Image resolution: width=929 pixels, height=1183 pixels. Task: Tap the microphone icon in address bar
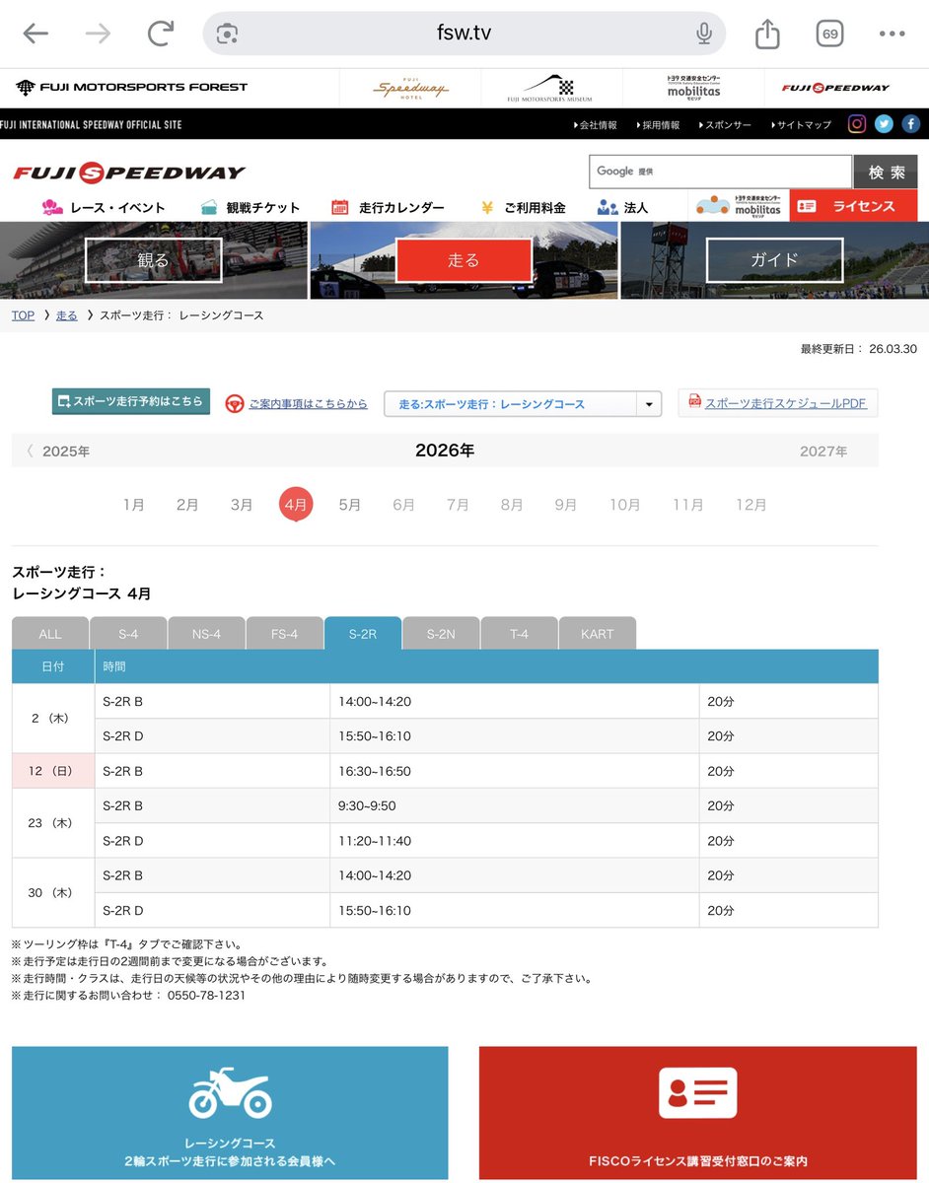pos(704,34)
